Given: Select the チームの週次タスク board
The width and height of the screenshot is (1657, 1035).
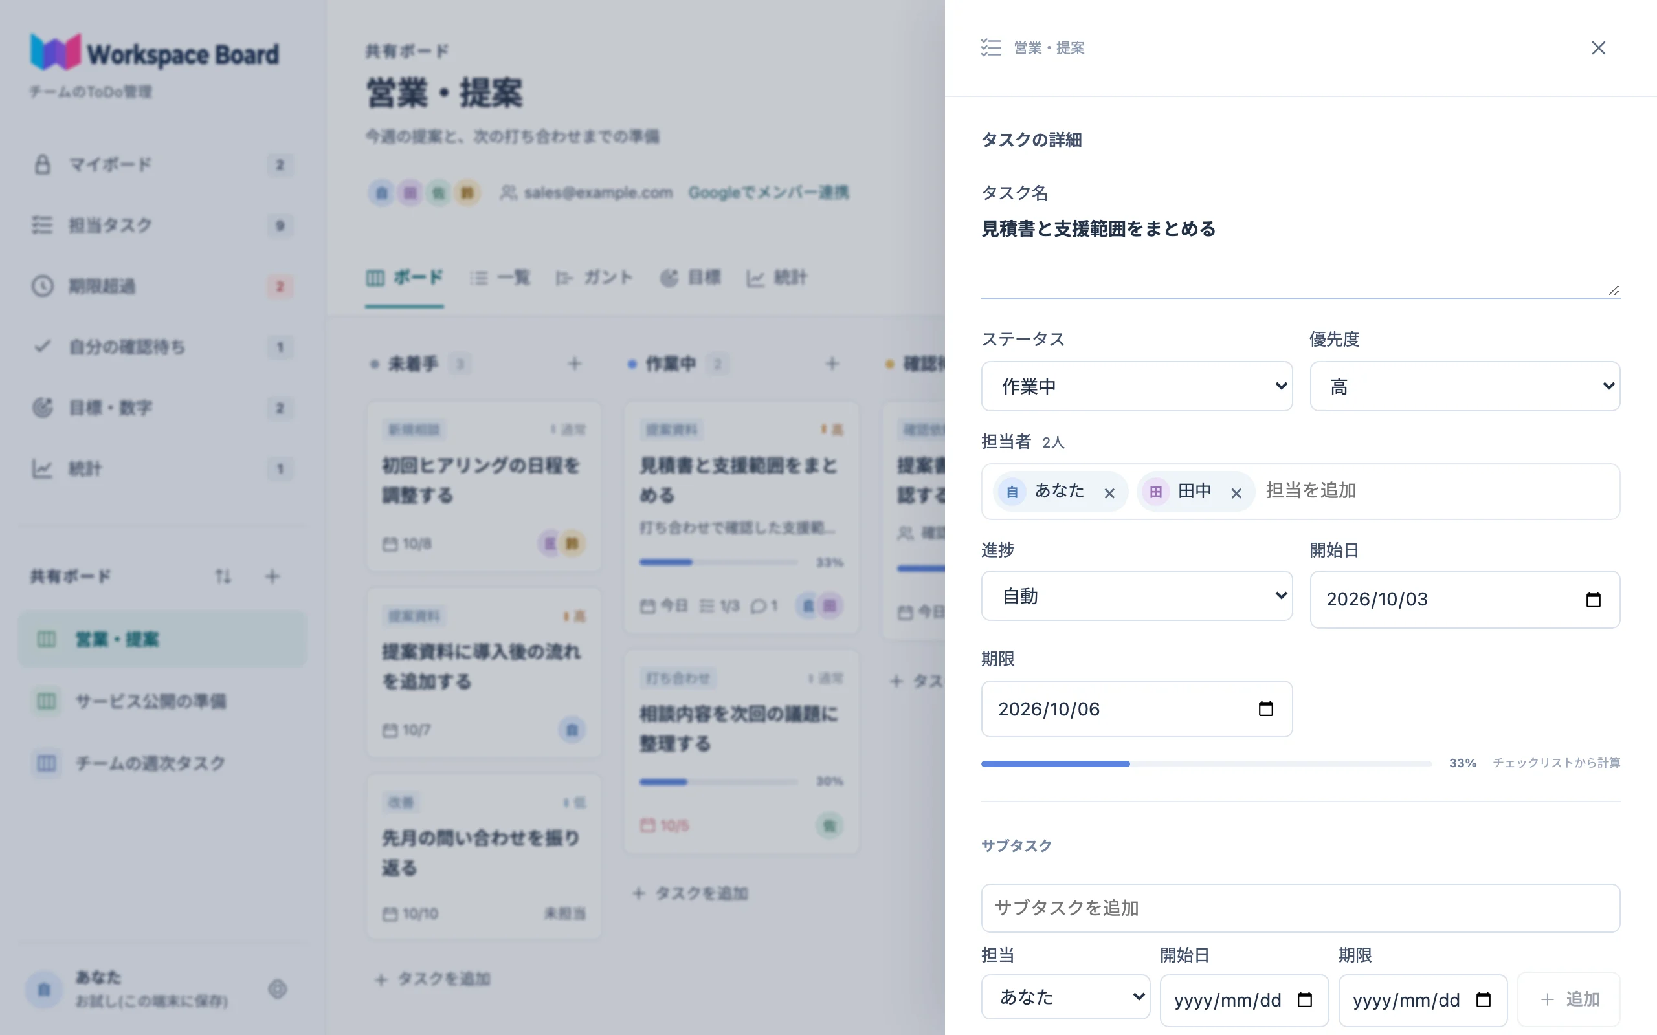Looking at the screenshot, I should [x=162, y=763].
